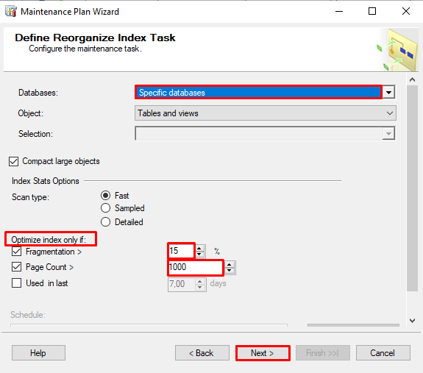Click scroll-up arrow of the panel scrollbar
423x373 pixels.
tap(412, 79)
